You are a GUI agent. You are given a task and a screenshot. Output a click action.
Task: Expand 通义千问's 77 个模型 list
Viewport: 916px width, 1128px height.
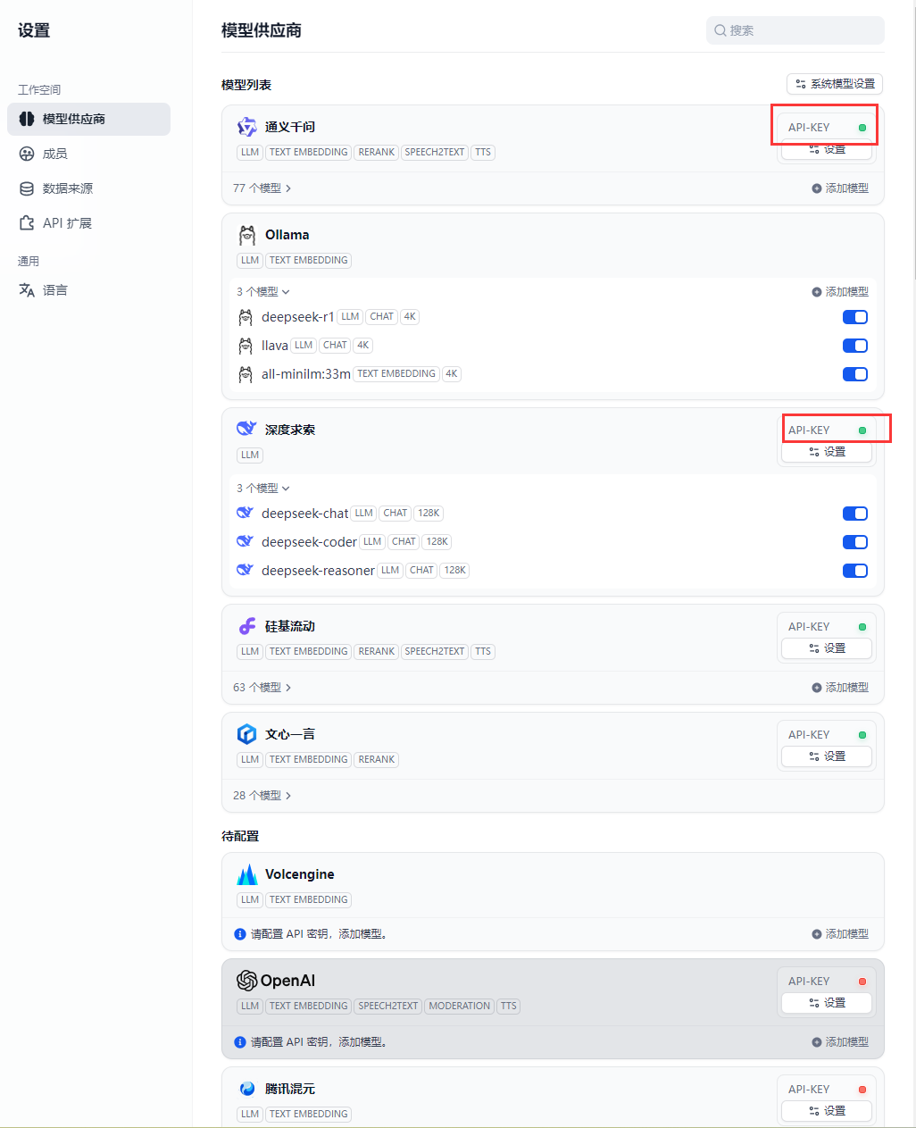click(262, 188)
